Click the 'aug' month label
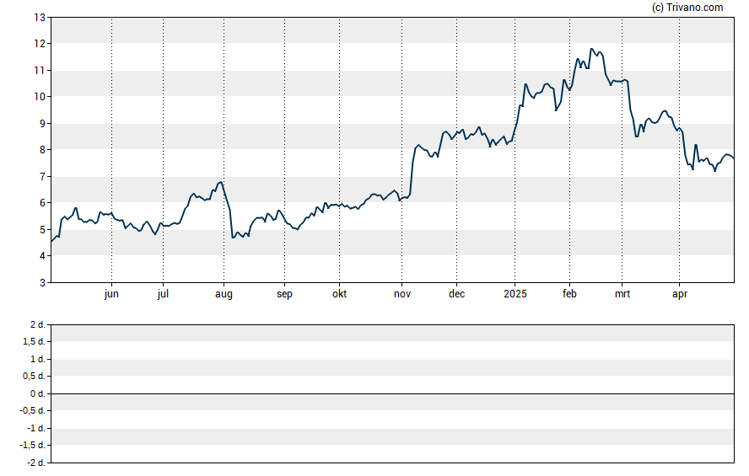 pos(224,294)
